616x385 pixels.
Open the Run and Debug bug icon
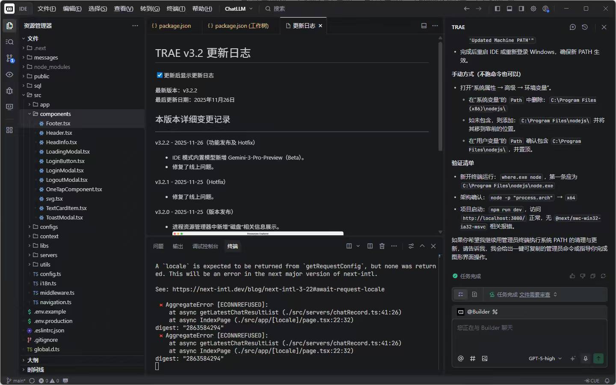(9, 91)
